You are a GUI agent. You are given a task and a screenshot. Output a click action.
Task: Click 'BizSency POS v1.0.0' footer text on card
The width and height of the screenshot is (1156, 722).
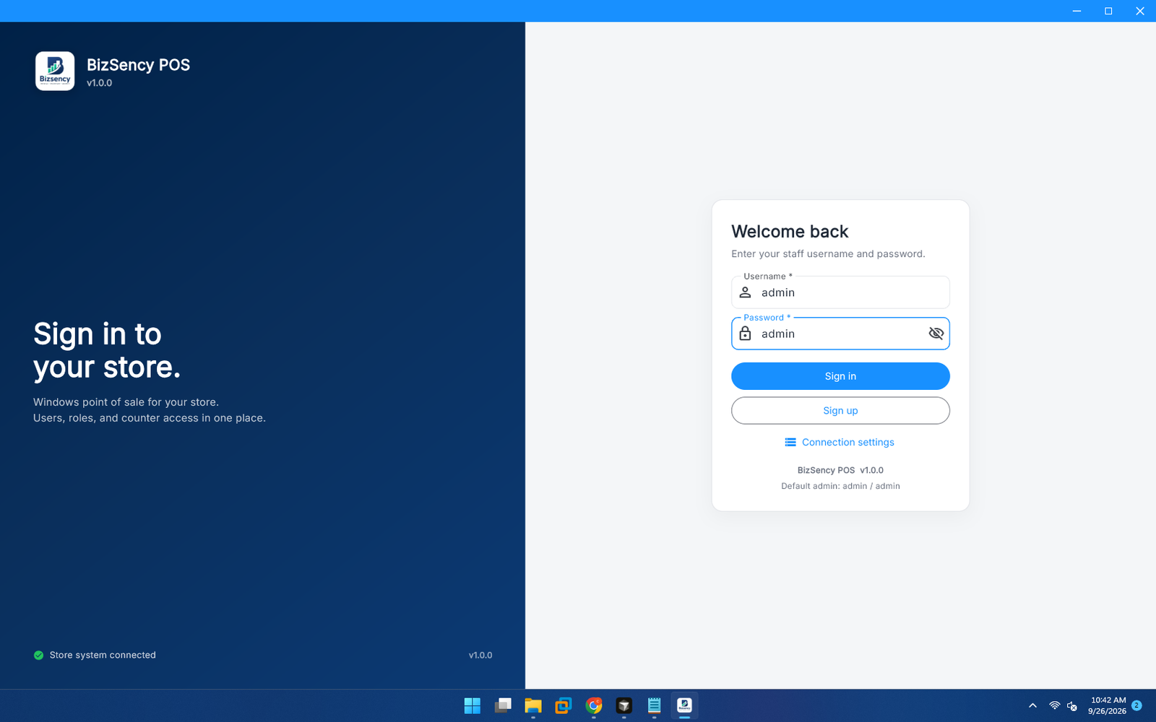coord(840,470)
